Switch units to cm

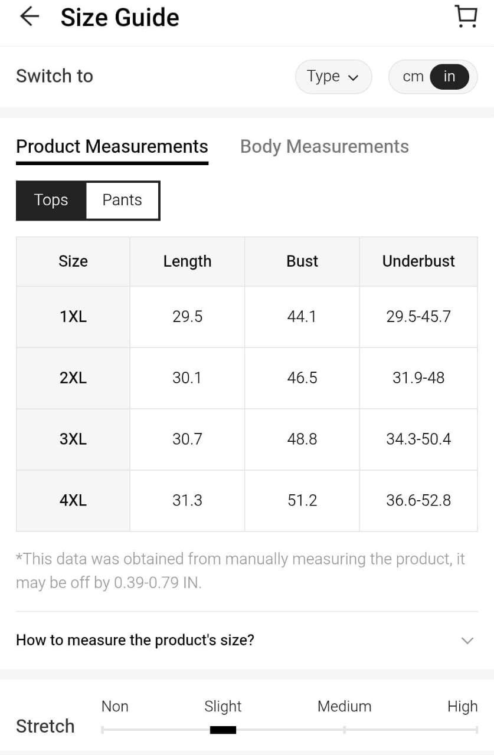(x=413, y=77)
